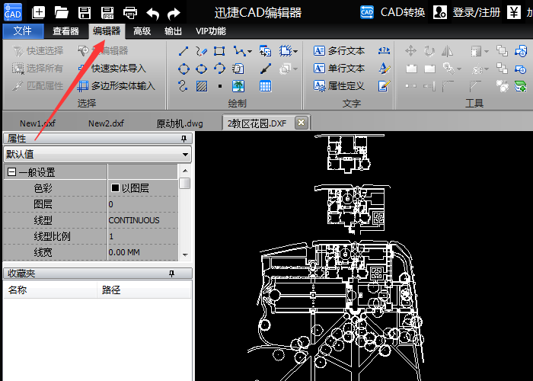The height and width of the screenshot is (381, 533).
Task: Redo the last action
Action: pyautogui.click(x=174, y=14)
